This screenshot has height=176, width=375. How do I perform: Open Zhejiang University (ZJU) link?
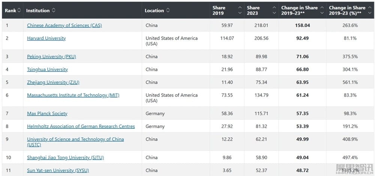53,83
